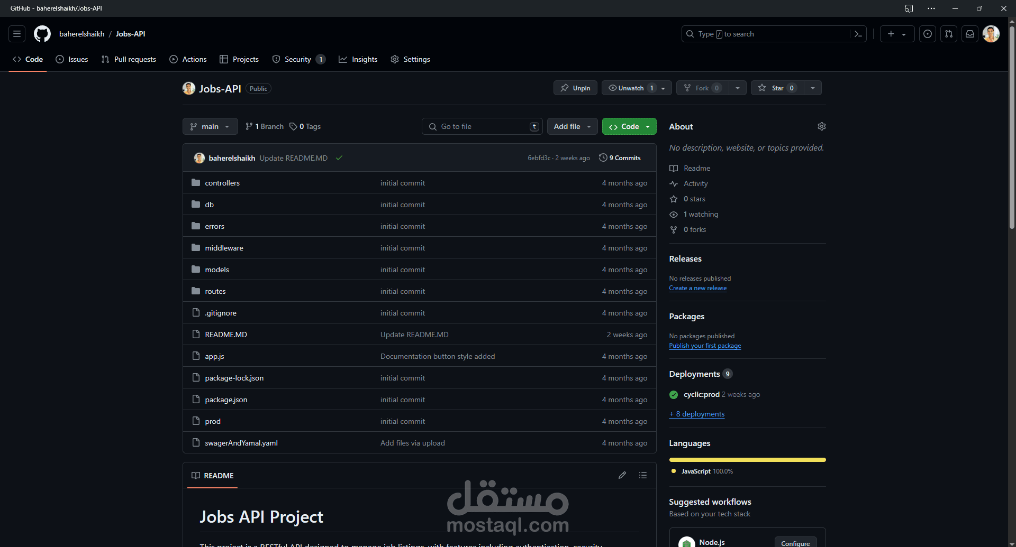Edit the README with the pencil icon
Image resolution: width=1016 pixels, height=547 pixels.
coord(622,475)
